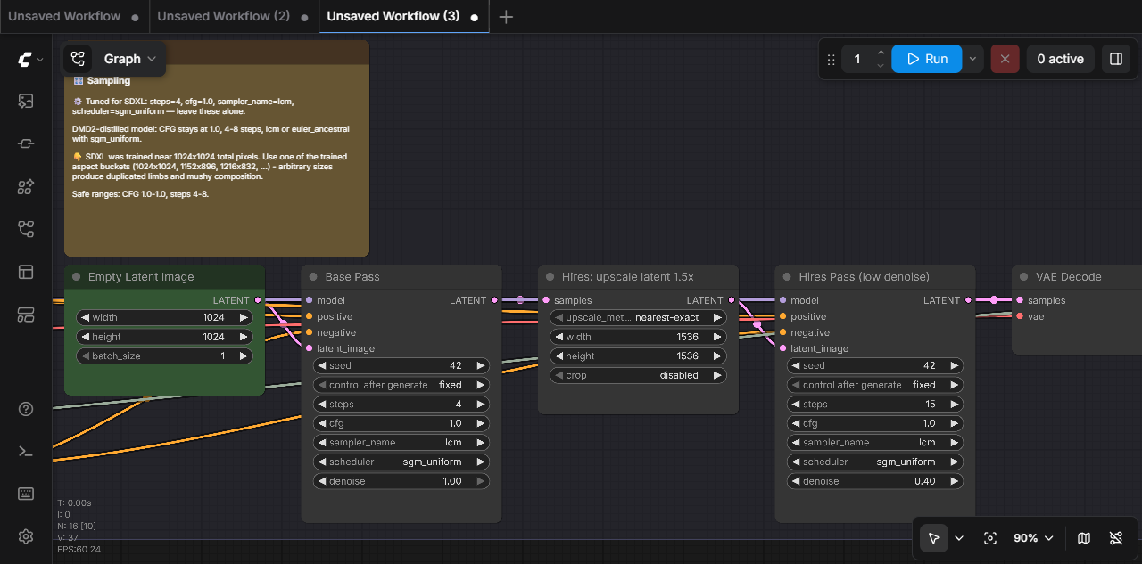
Task: Click the Hires Pass cfg 1.0 field
Action: pos(876,423)
